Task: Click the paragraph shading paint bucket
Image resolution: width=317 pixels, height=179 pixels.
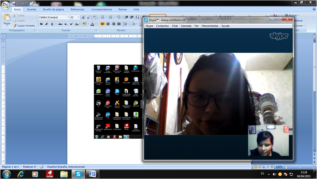Action: point(133,24)
